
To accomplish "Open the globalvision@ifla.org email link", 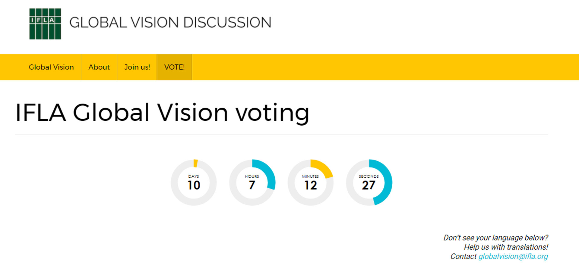I will pos(513,257).
